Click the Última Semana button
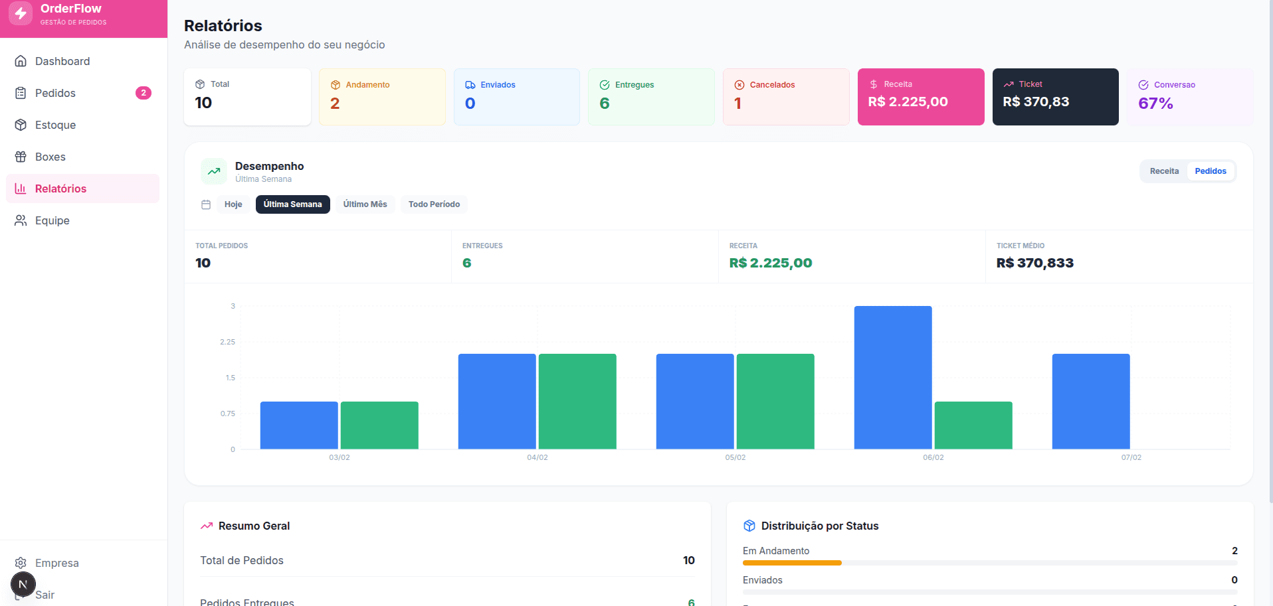The image size is (1273, 606). [292, 204]
